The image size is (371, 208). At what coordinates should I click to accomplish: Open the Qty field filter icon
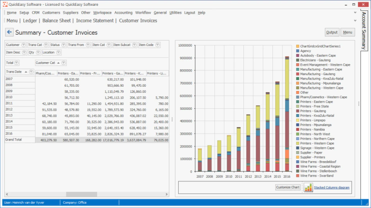point(38,52)
